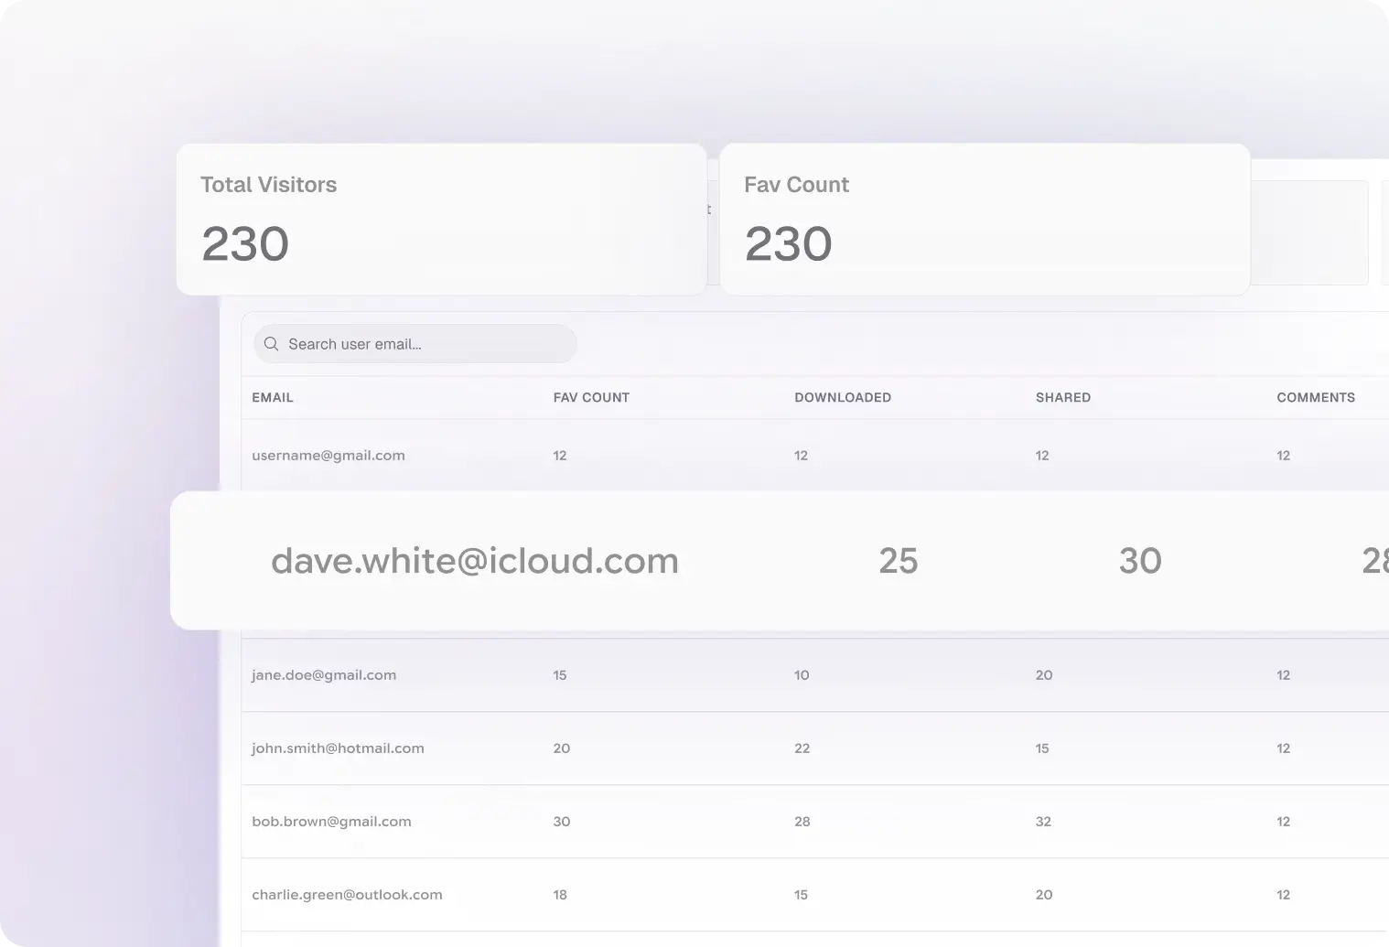Click the 230 value under Total Visitors

click(x=245, y=244)
